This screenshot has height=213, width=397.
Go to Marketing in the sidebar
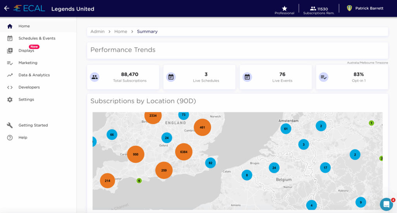coord(28,63)
